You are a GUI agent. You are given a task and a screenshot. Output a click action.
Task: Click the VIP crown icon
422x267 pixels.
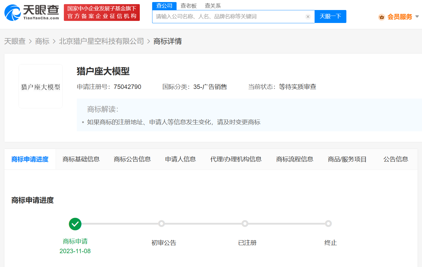pos(382,17)
